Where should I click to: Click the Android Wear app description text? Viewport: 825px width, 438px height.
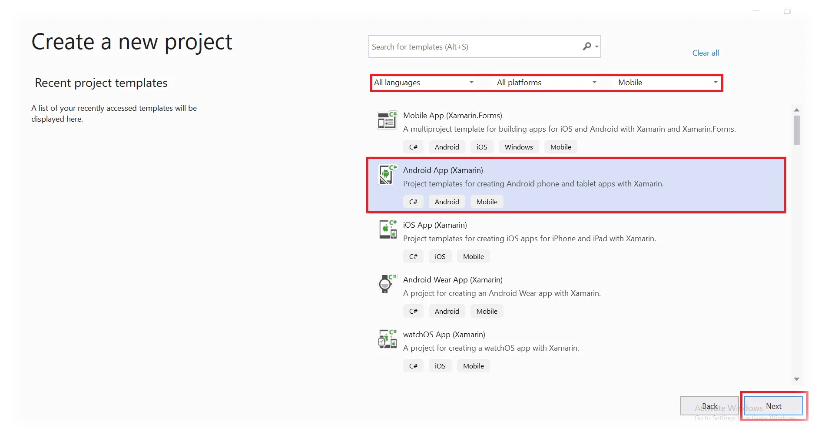tap(502, 293)
